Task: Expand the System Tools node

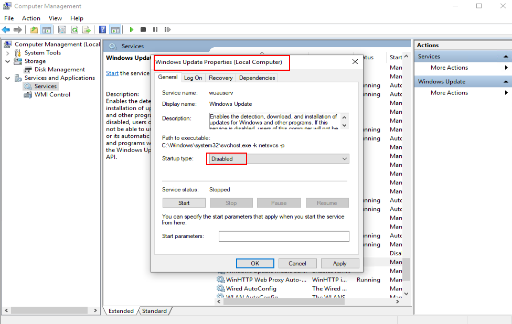Action: click(7, 53)
